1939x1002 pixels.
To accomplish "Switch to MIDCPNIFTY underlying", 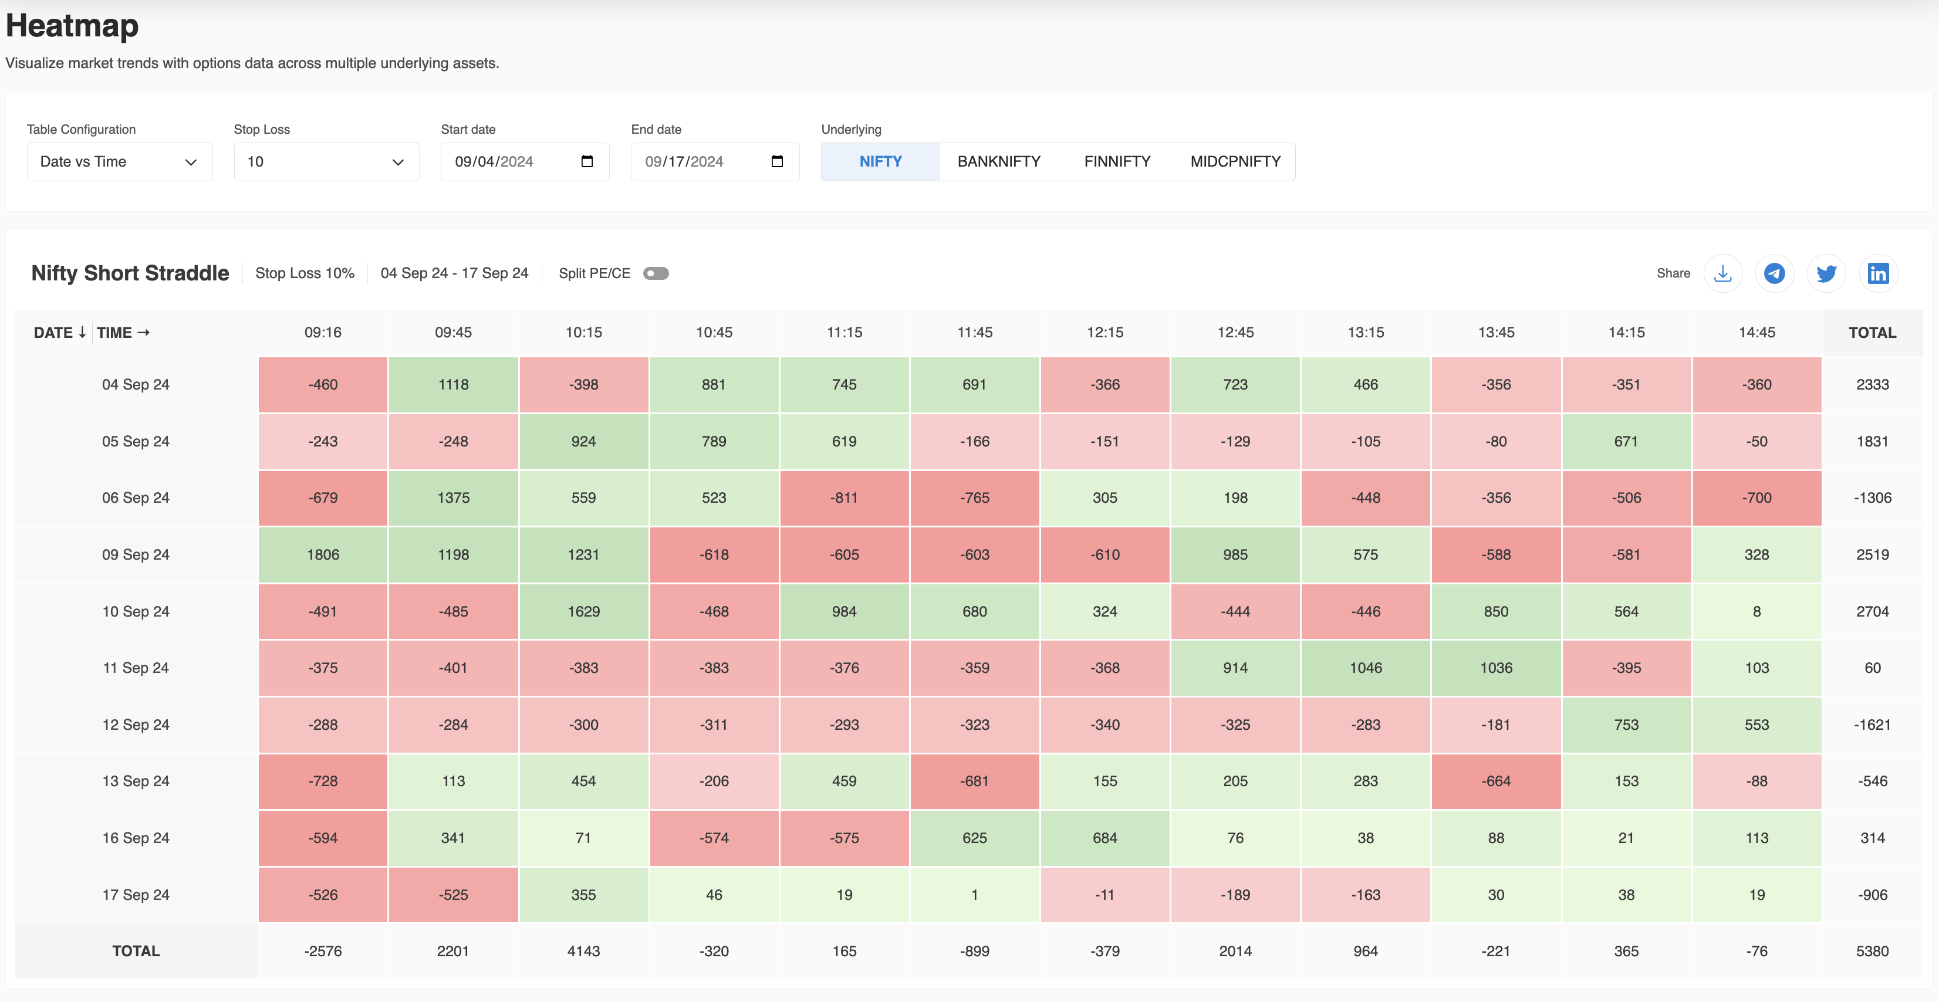I will [x=1235, y=162].
